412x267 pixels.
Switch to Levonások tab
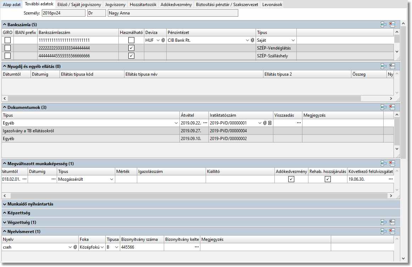tap(272, 5)
